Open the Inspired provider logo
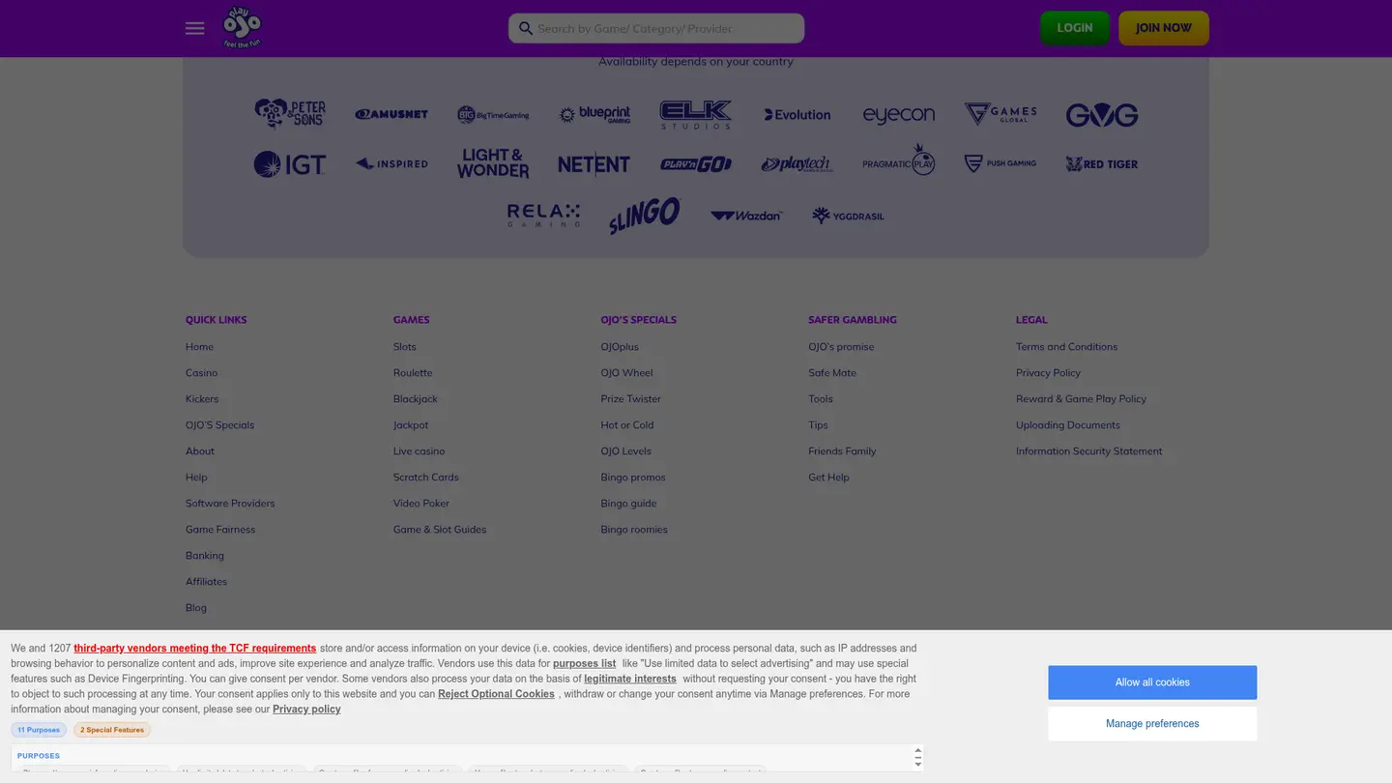 pyautogui.click(x=391, y=163)
